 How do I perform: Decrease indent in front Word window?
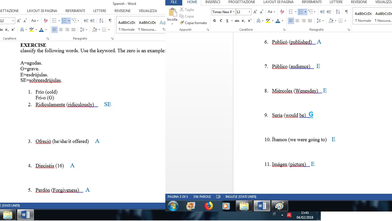coord(322,12)
